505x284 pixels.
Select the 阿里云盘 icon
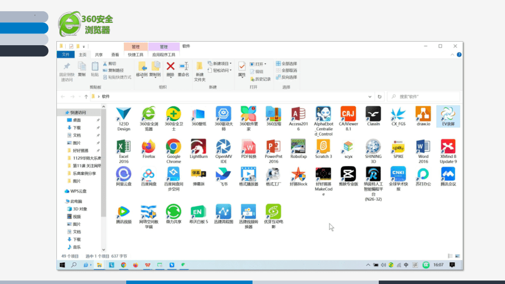(124, 177)
